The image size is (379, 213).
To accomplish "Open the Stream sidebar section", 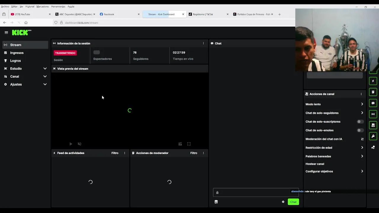I will (25, 45).
